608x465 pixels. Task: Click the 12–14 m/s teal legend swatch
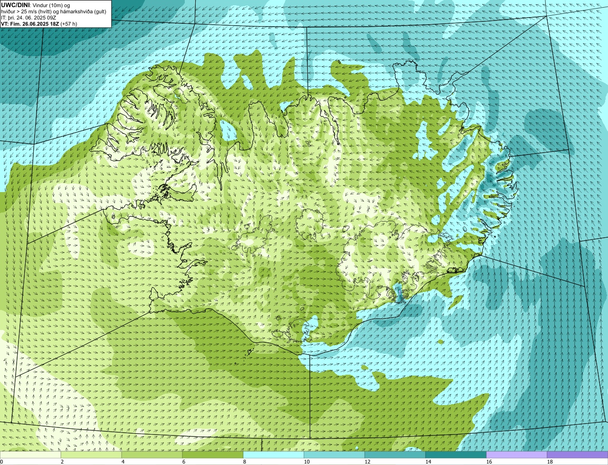395,455
